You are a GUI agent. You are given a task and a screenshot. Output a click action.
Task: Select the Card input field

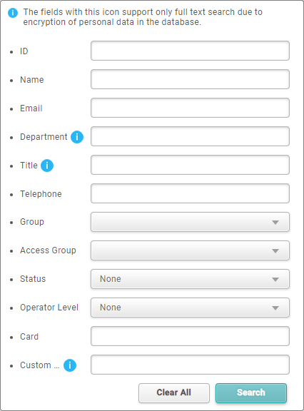190,336
